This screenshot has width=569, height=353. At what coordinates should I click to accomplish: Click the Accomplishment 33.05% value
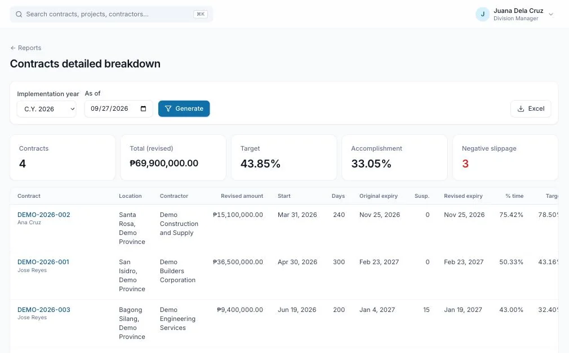(371, 164)
